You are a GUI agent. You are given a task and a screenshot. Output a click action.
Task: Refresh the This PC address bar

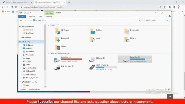pyautogui.click(x=142, y=21)
